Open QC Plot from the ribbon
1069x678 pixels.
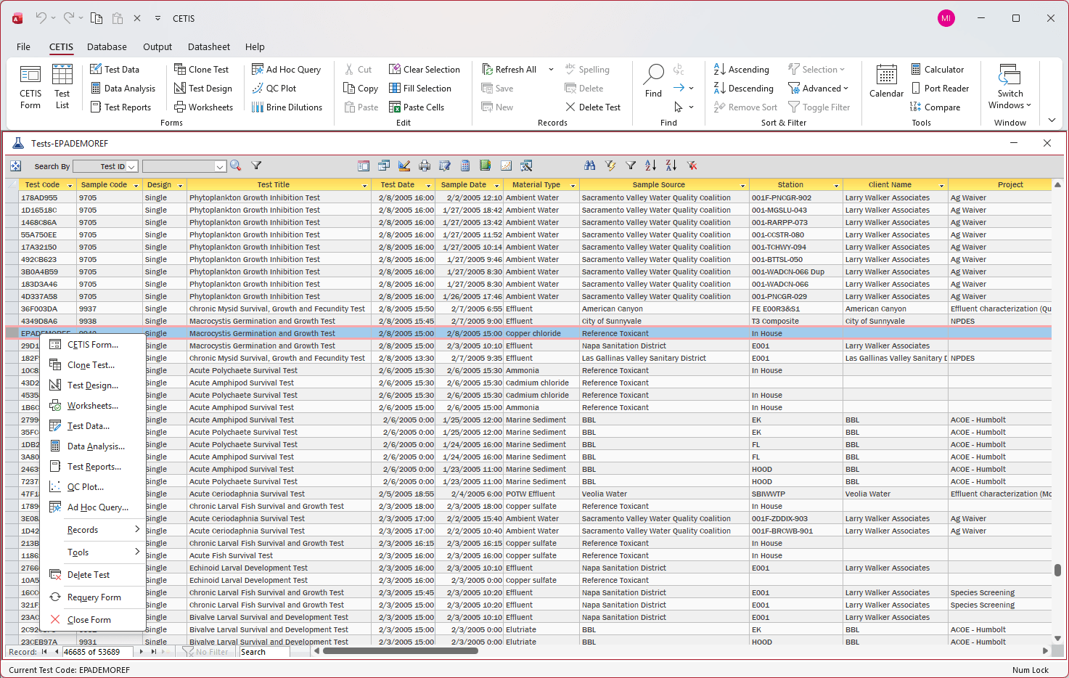tap(274, 89)
